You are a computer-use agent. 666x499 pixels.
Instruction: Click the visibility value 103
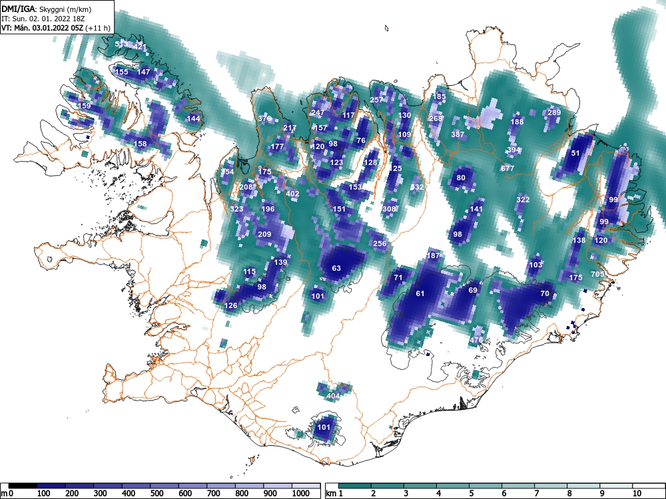[535, 265]
